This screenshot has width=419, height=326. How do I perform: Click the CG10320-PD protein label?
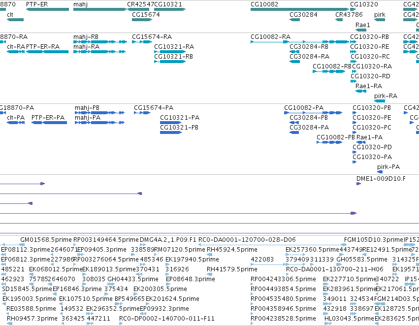372,147
